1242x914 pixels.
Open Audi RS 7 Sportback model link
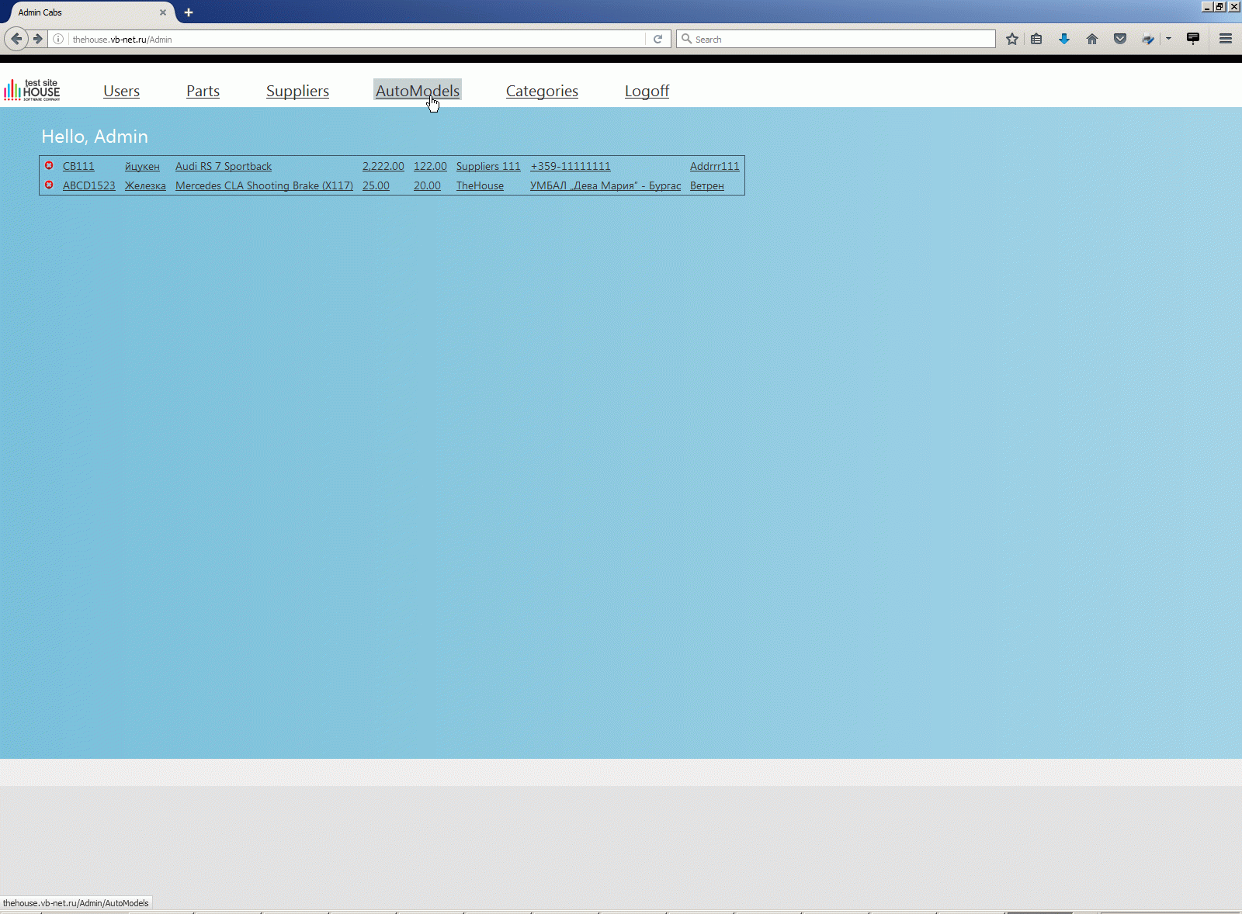(224, 166)
